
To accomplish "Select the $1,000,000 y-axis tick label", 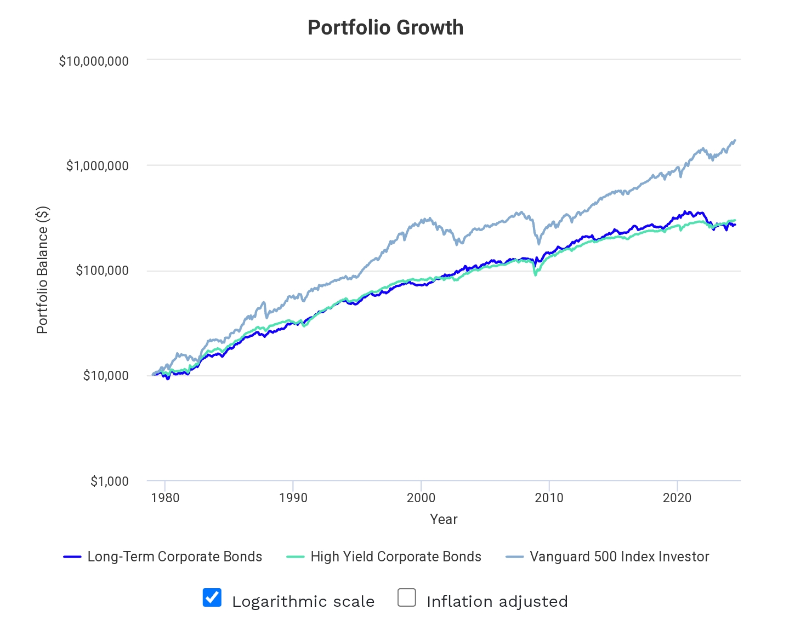I will point(97,165).
